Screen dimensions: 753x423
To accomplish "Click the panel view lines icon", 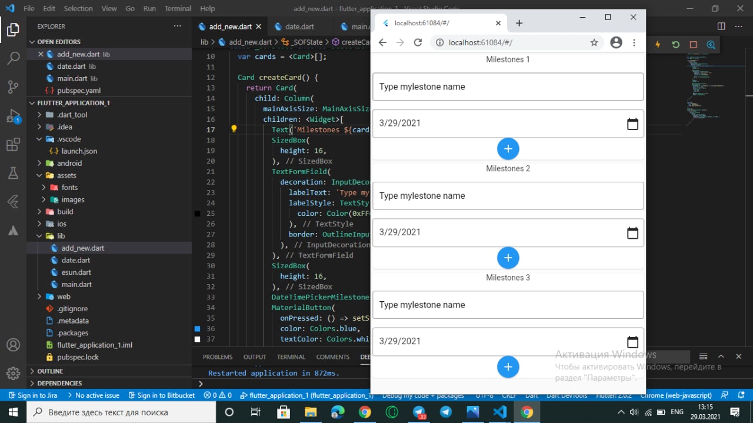I will point(703,357).
